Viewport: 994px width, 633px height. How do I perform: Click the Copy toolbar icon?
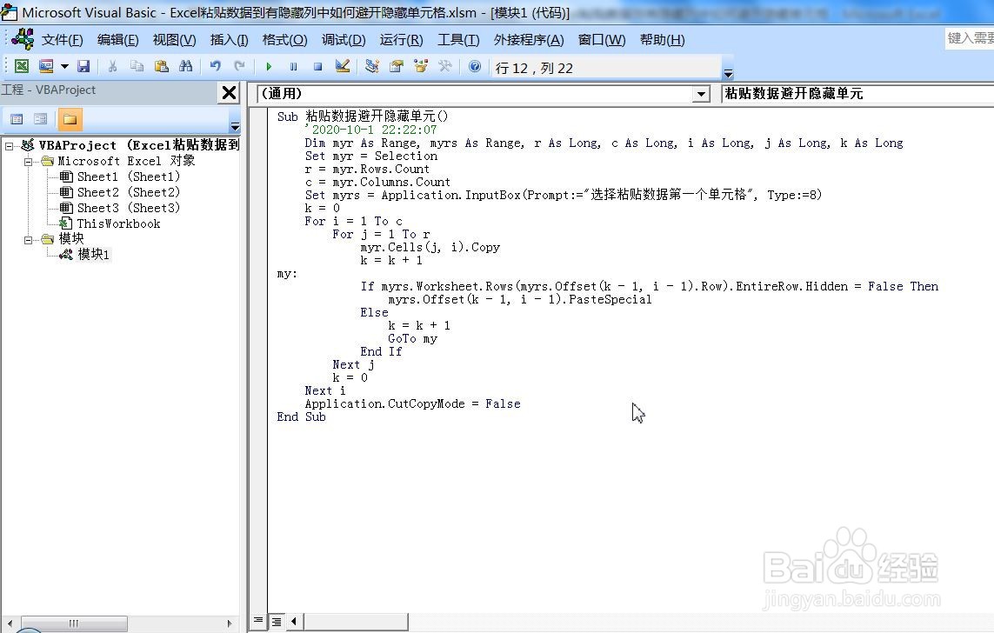[137, 66]
